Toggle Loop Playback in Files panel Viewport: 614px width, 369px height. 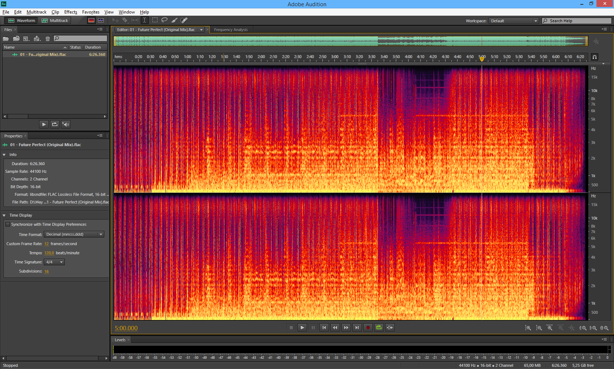[55, 124]
